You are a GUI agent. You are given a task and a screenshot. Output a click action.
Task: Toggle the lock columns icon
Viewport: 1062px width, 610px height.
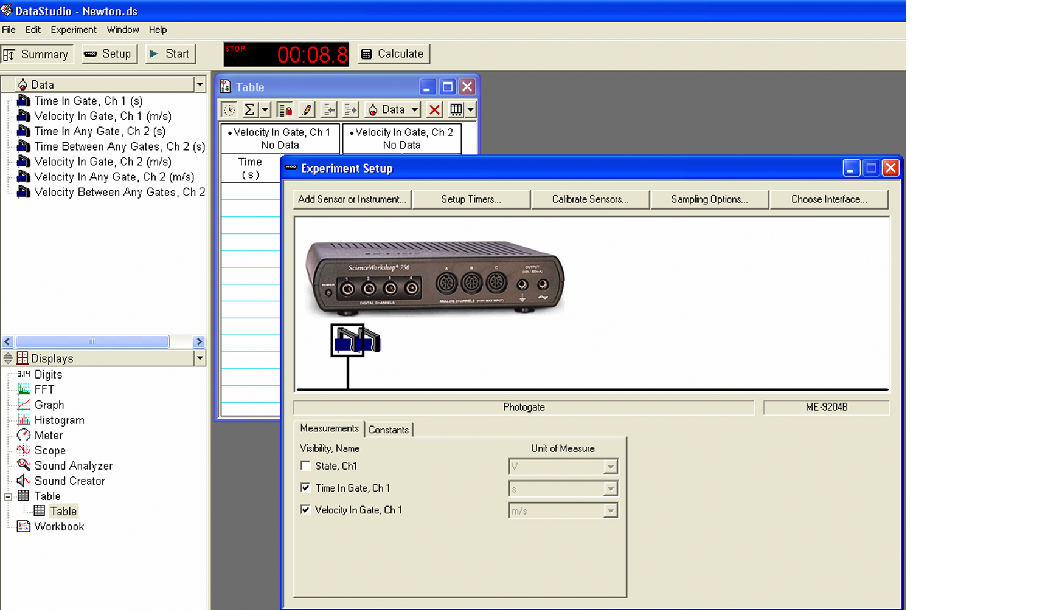pos(284,110)
